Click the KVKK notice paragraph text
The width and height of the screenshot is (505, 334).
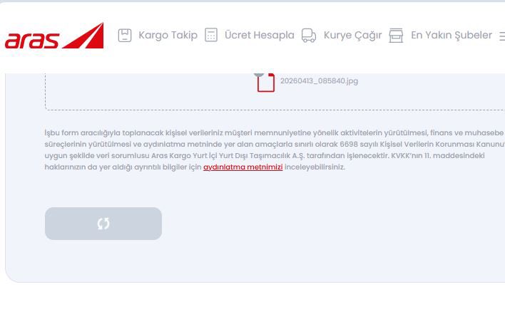(x=275, y=150)
